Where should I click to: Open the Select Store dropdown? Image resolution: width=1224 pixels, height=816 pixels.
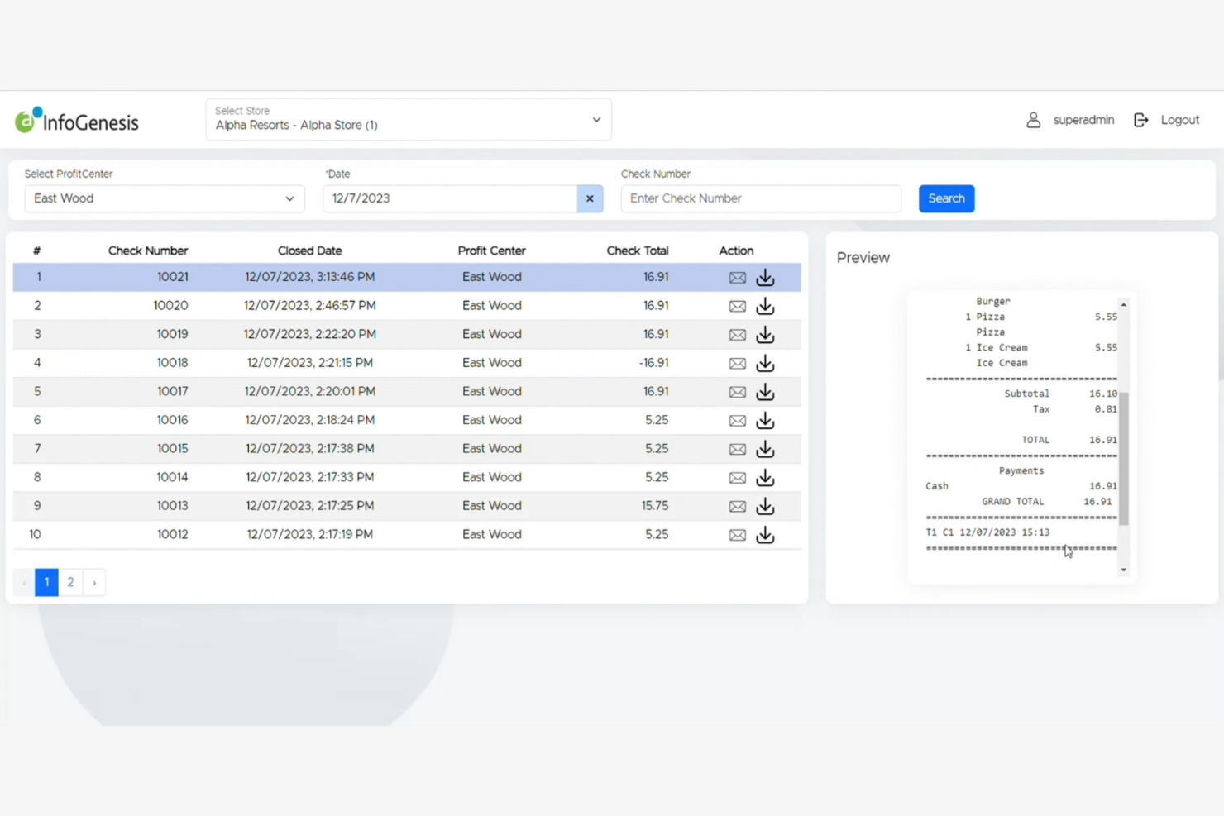pyautogui.click(x=409, y=119)
